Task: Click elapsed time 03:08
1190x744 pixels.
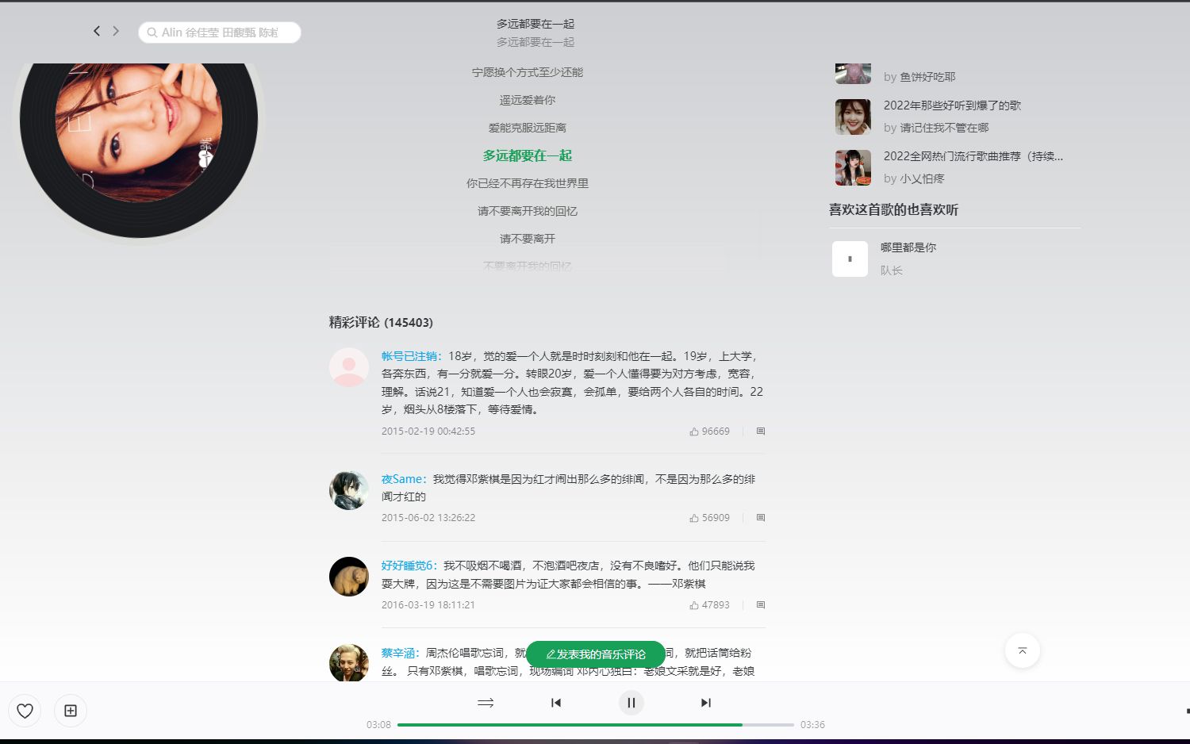Action: pos(379,725)
